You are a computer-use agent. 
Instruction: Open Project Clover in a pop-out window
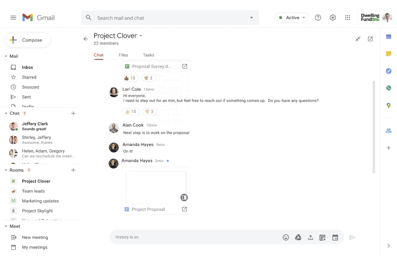(x=370, y=39)
